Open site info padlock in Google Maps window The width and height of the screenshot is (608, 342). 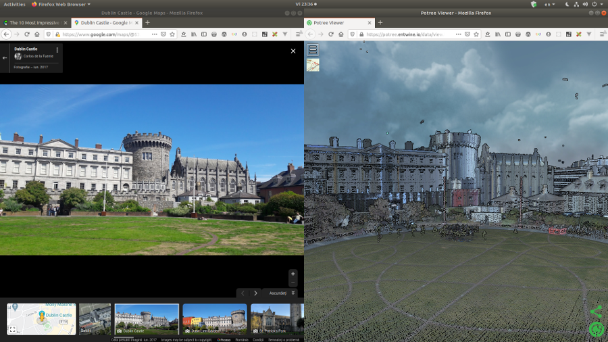point(57,34)
